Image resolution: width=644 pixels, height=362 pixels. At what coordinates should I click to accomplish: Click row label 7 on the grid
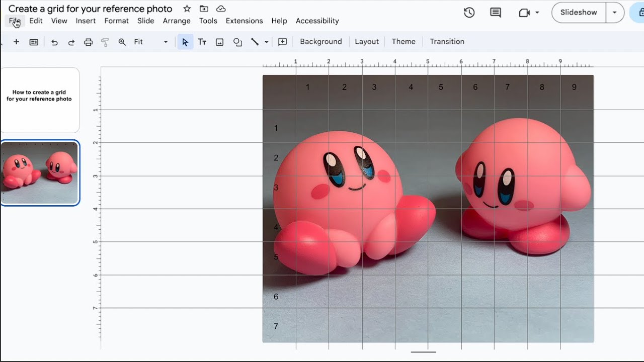276,326
